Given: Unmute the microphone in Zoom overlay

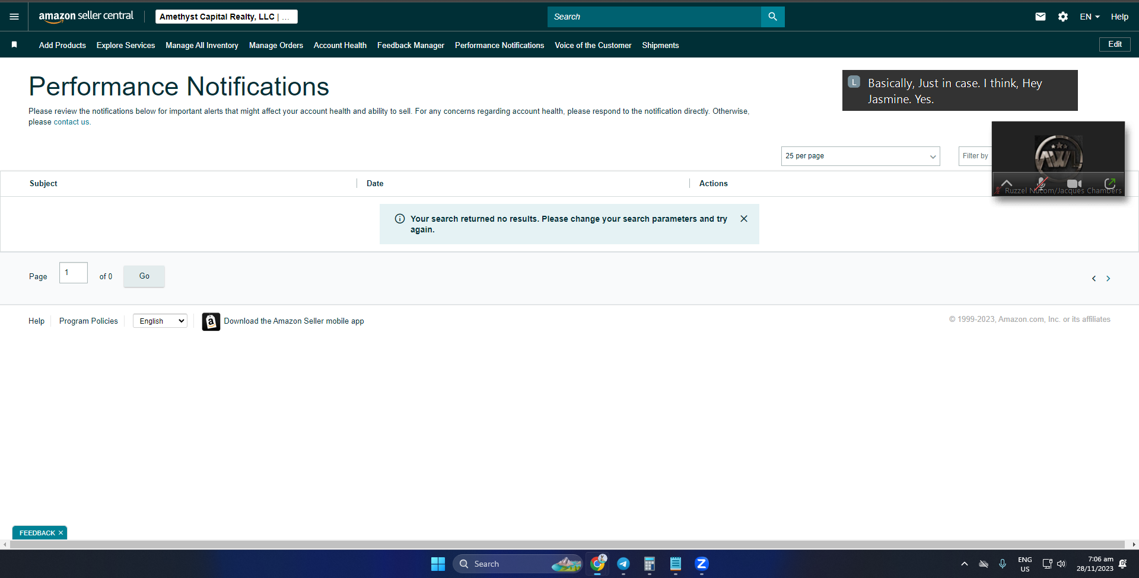Looking at the screenshot, I should pyautogui.click(x=1041, y=183).
